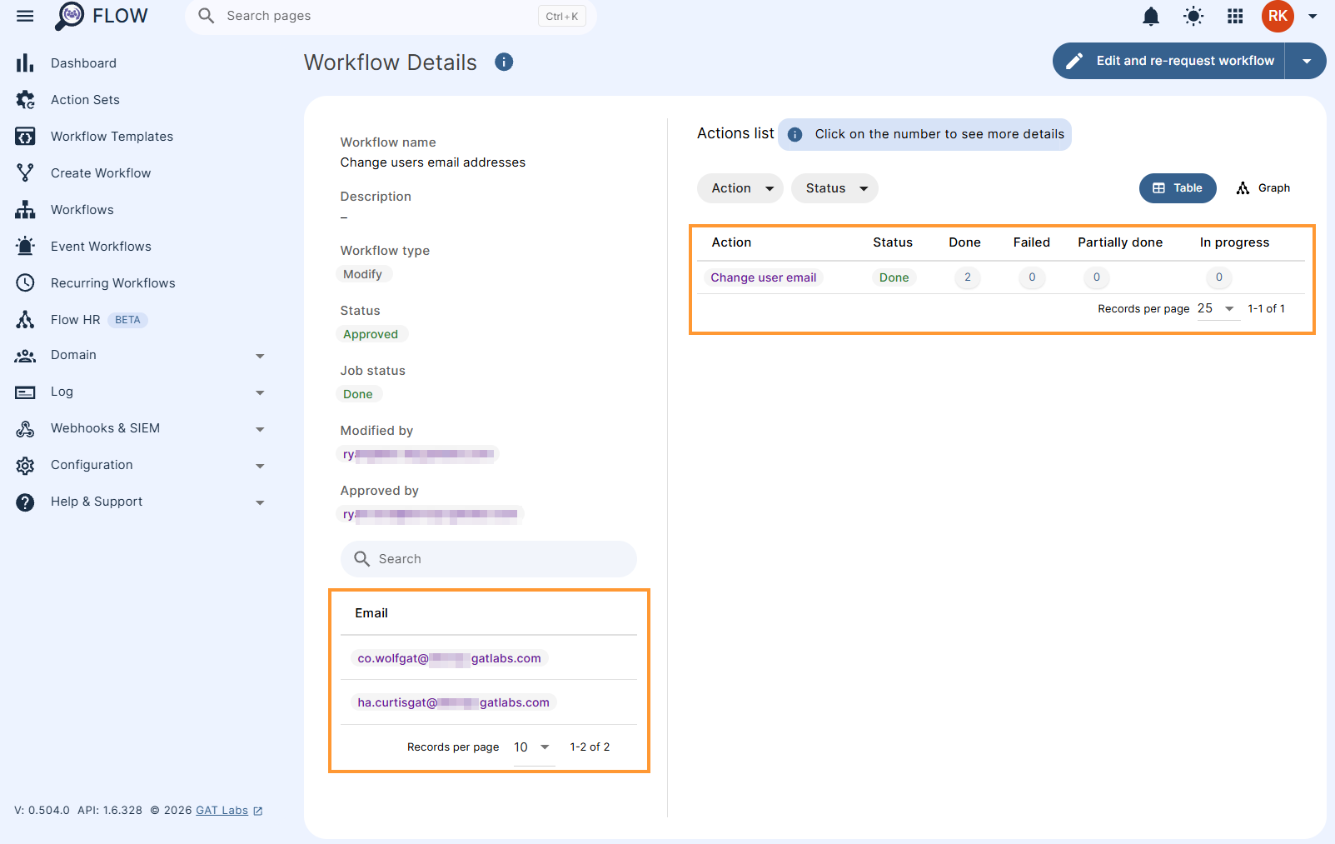Open the GAT Labs link
The width and height of the screenshot is (1335, 844).
[x=222, y=811]
